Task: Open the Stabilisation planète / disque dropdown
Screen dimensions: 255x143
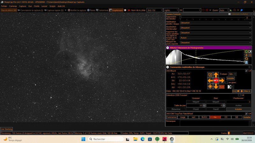Action: pyautogui.click(x=215, y=23)
